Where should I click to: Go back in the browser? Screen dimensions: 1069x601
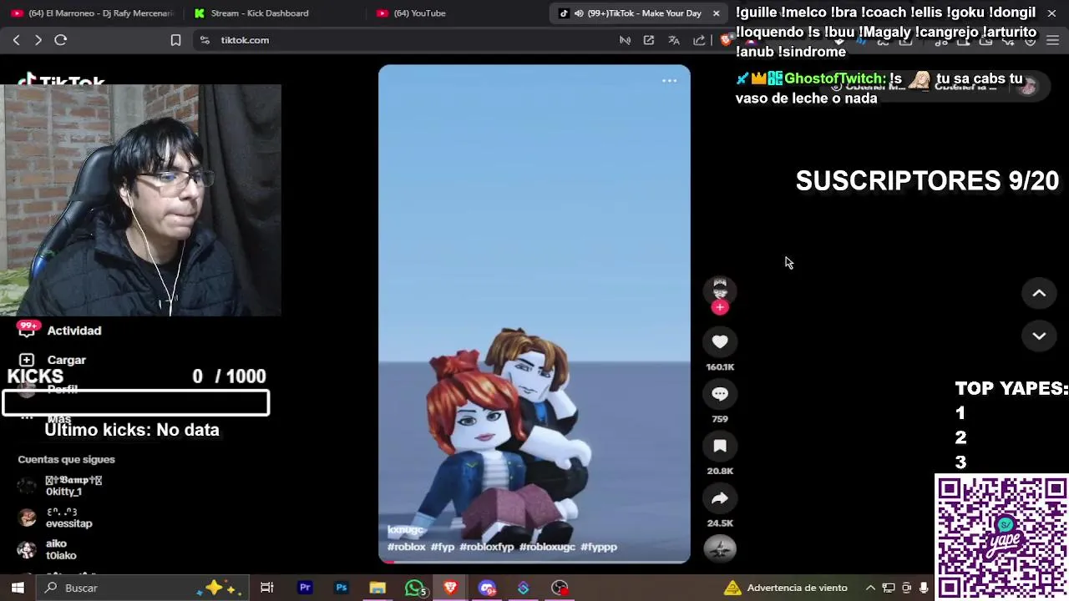tap(16, 40)
